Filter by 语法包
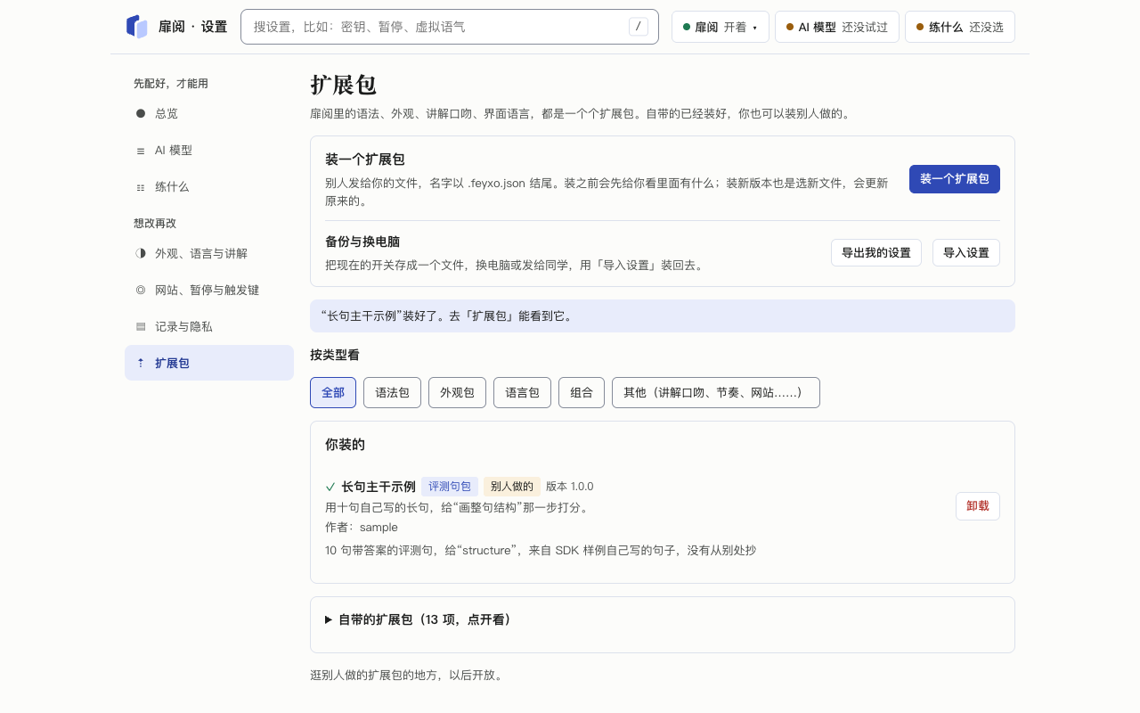Image resolution: width=1140 pixels, height=713 pixels. tap(392, 392)
